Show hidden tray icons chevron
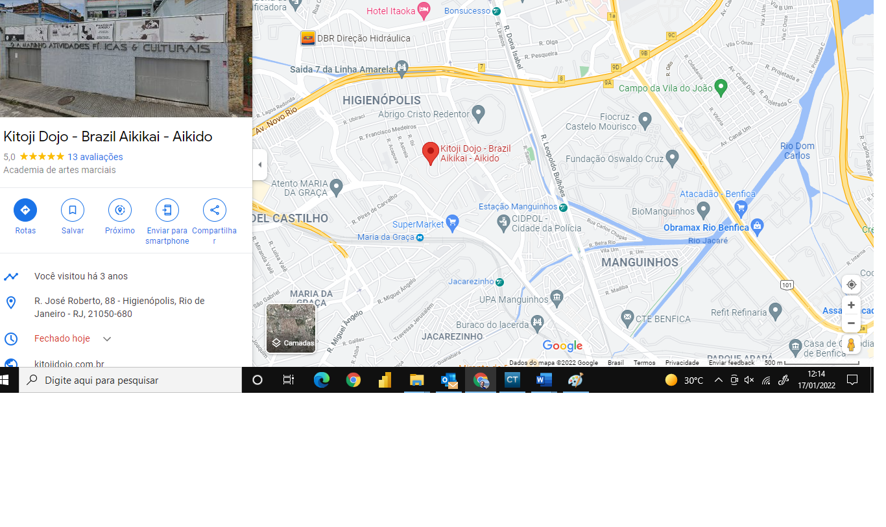 point(719,381)
